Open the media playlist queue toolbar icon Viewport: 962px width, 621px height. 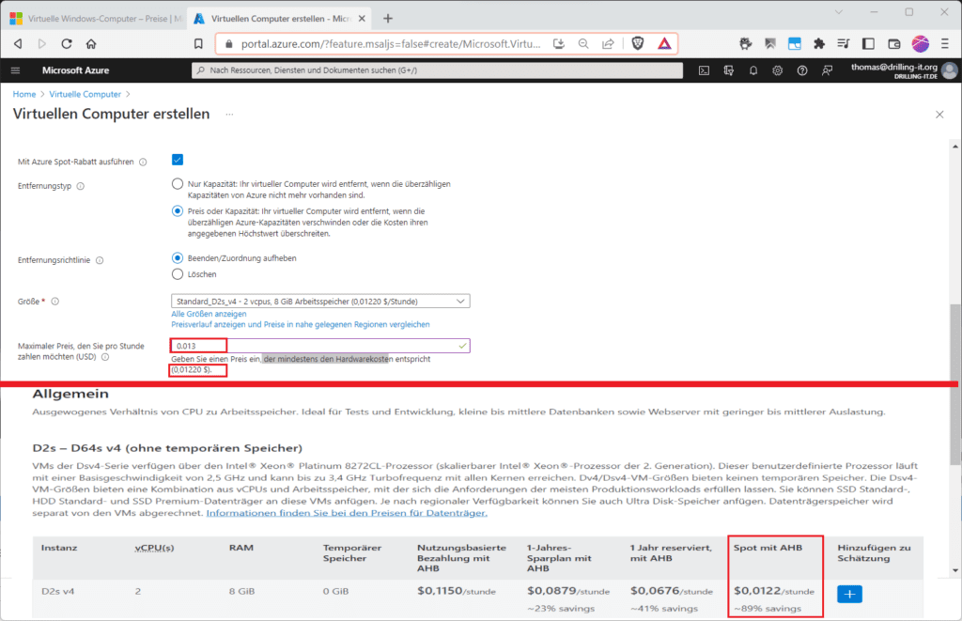tap(844, 43)
